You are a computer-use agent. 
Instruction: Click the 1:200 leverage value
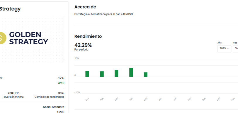61,112
